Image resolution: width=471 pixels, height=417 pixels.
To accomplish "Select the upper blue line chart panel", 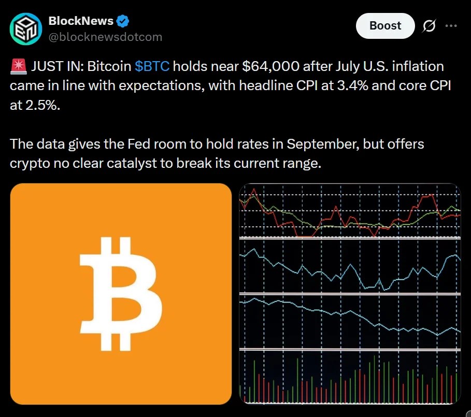I will pyautogui.click(x=350, y=266).
